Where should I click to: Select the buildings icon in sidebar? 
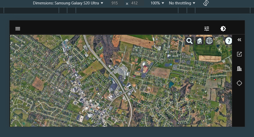coord(239,69)
